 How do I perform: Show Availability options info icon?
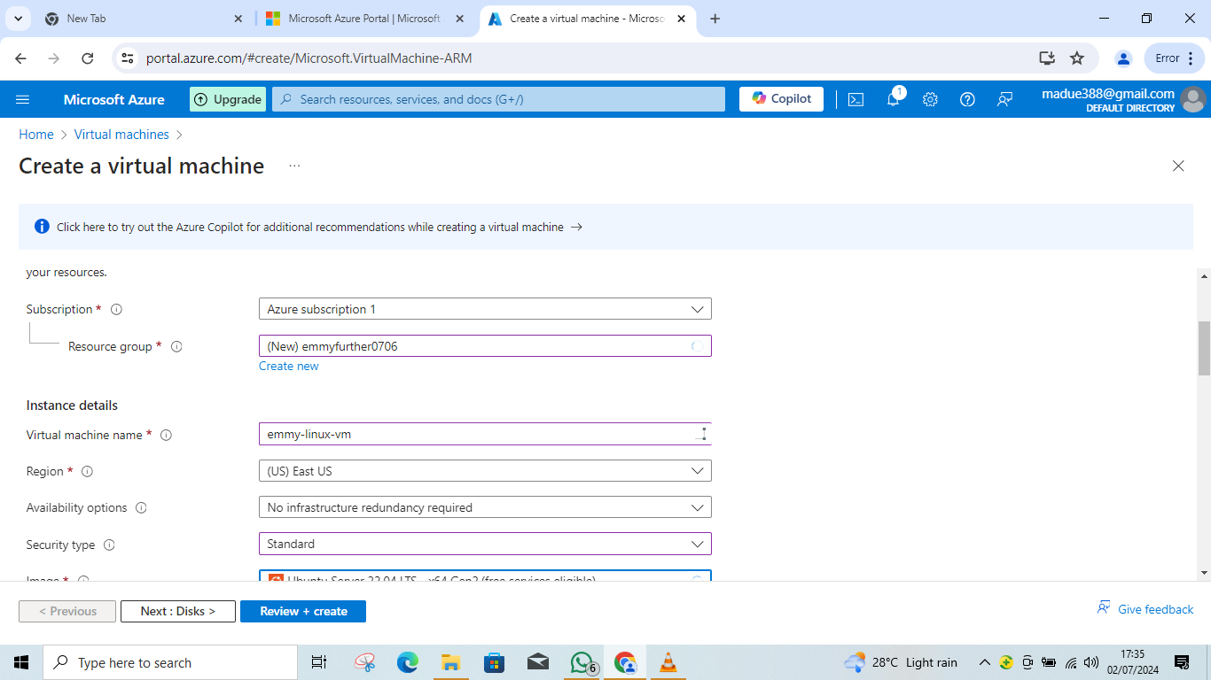coord(141,508)
